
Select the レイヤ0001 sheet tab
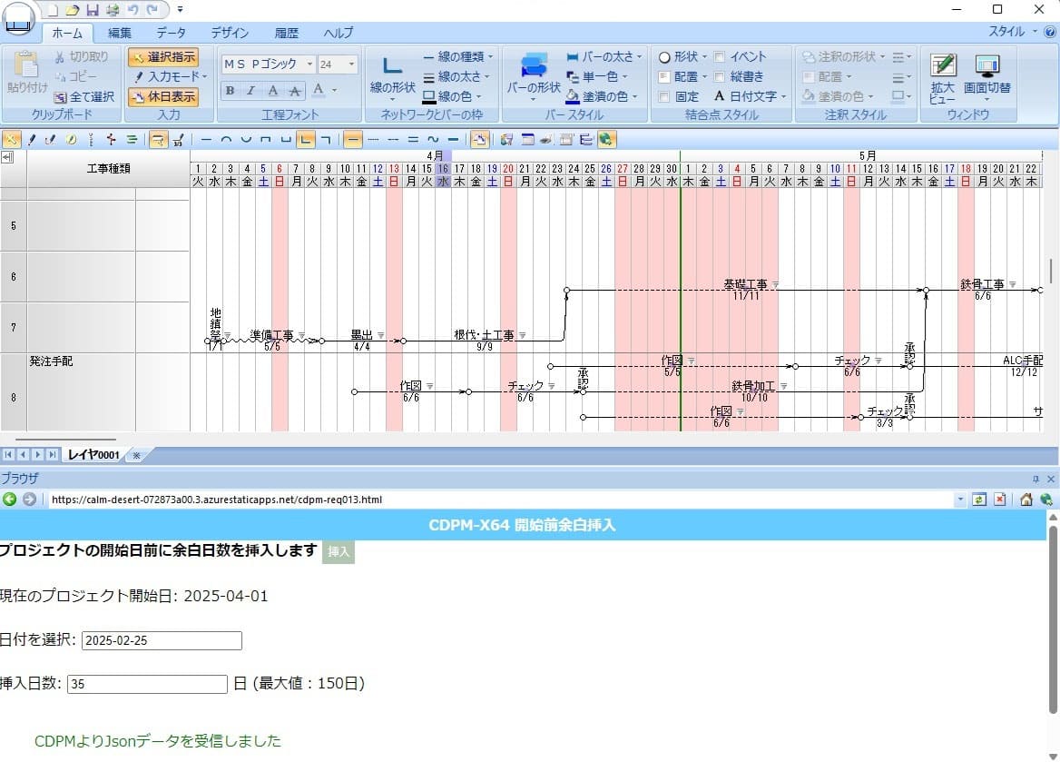tap(93, 455)
